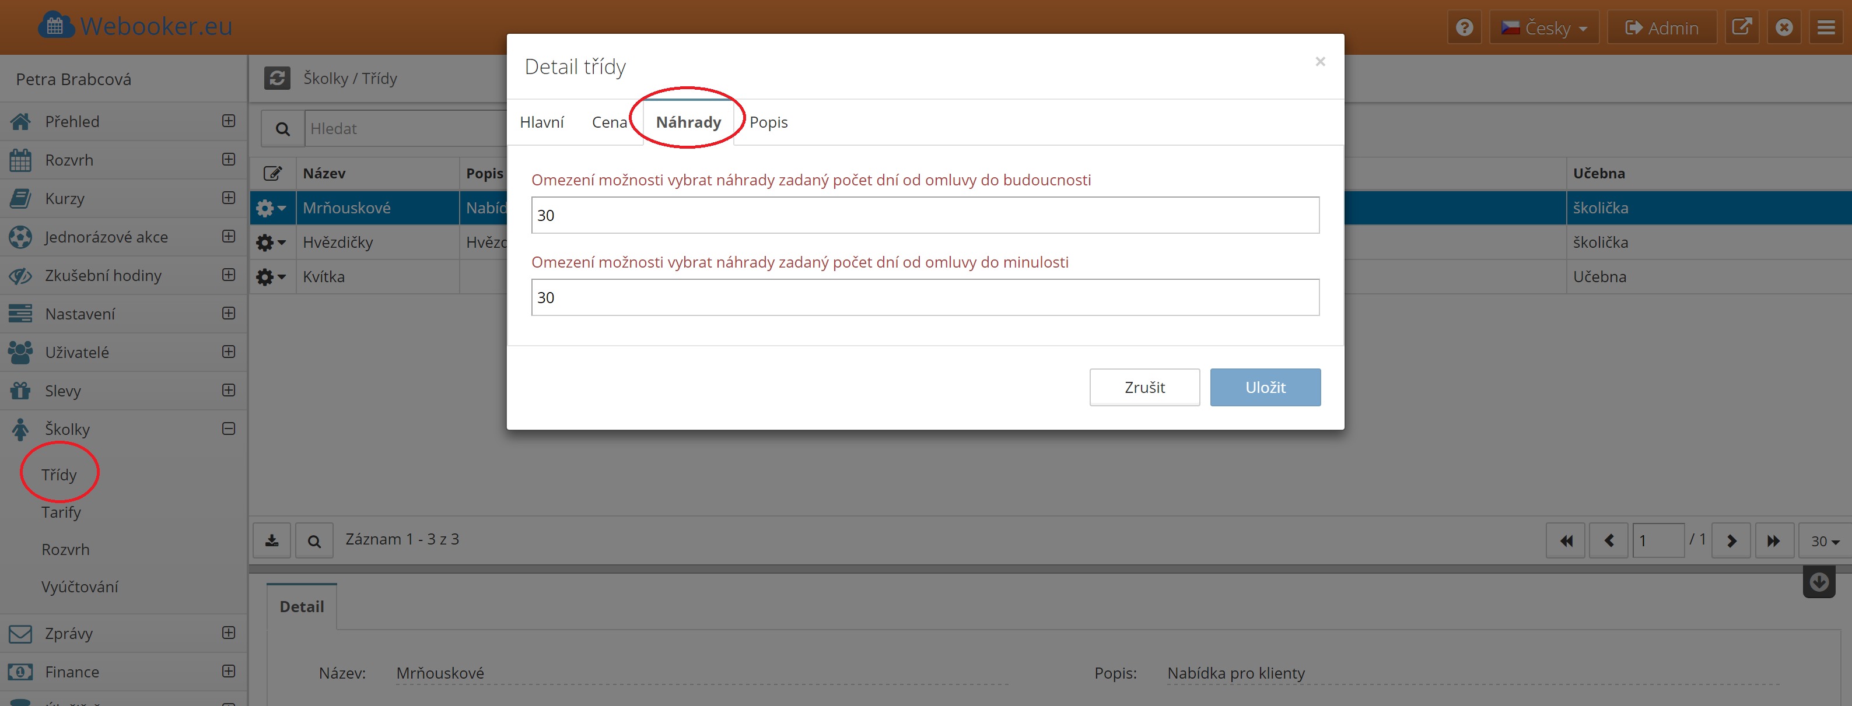
Task: Expand the Finance sidebar section
Action: pyautogui.click(x=229, y=671)
